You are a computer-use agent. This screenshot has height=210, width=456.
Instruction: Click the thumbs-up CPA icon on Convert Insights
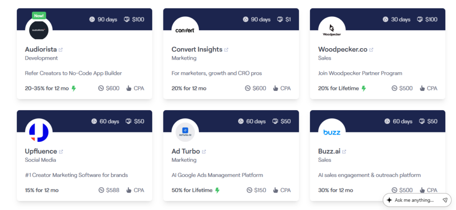(276, 88)
